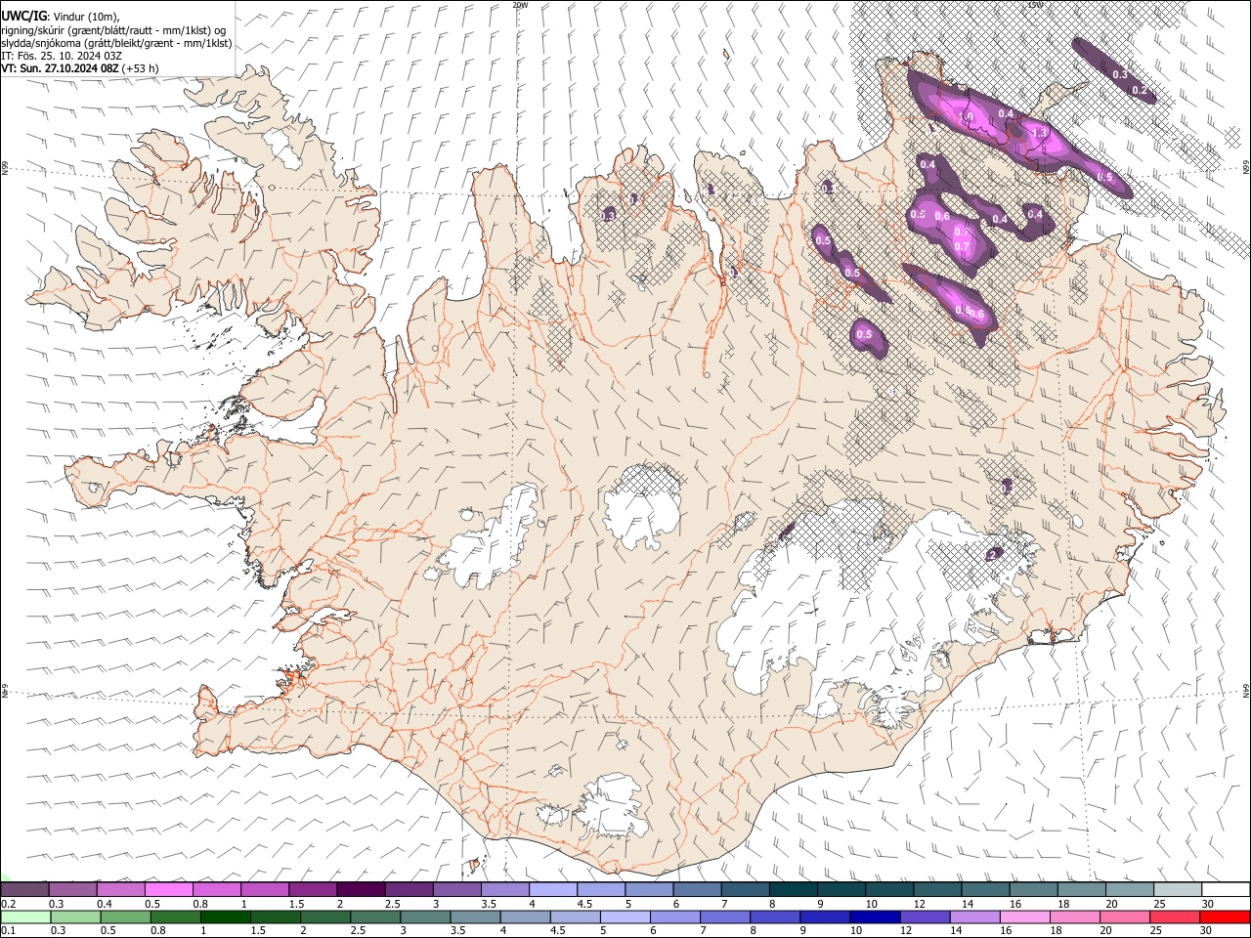Select the light pink rain swatch between 16 and 18

click(x=1026, y=917)
